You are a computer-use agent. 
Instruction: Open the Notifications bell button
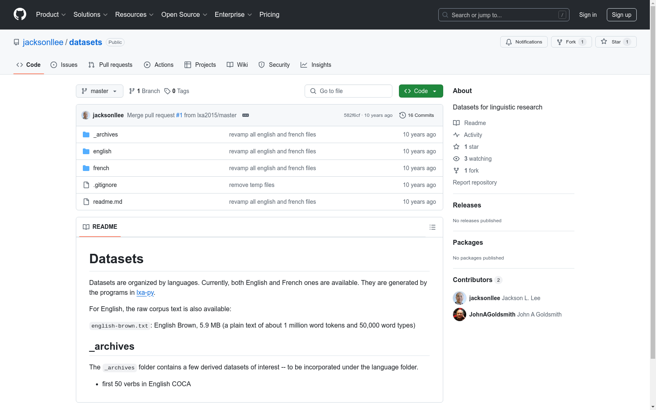(524, 42)
